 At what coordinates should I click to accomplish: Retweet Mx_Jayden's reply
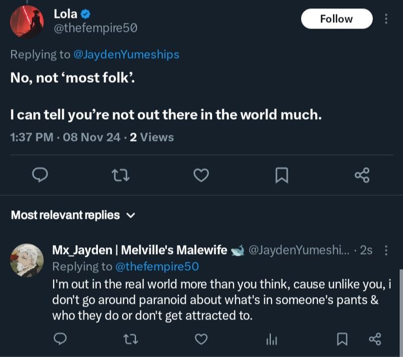131,339
